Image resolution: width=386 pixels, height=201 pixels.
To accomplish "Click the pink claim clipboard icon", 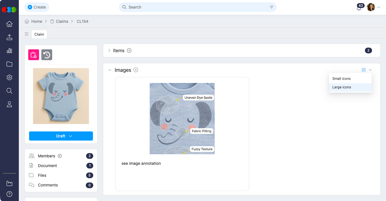I will [33, 55].
